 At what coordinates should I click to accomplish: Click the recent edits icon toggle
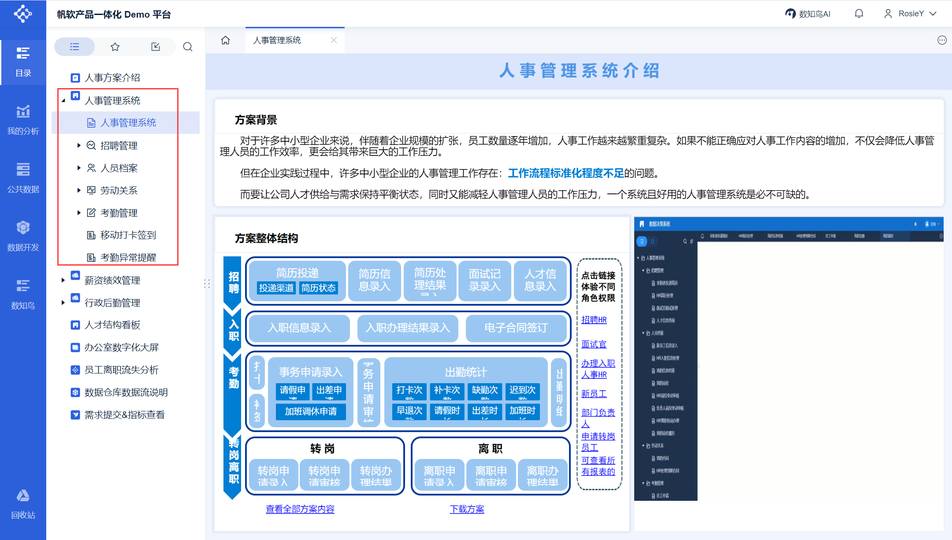click(156, 47)
